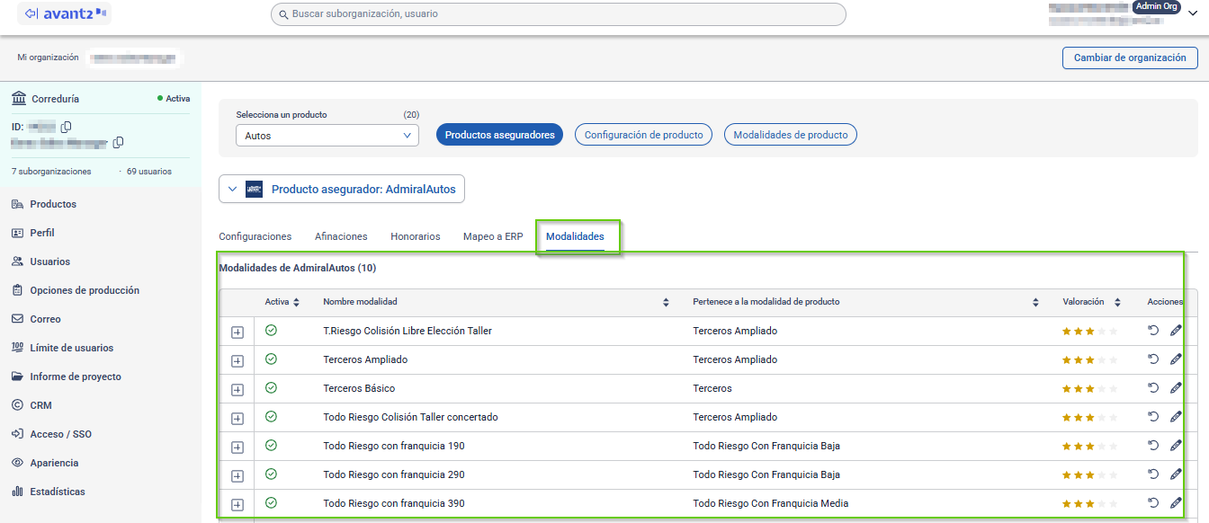Reset the Terceros Básico row

[x=1153, y=388]
